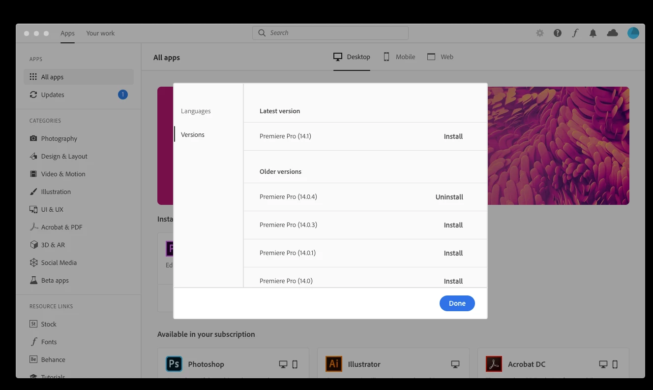Click the Design & Layout icon

[x=33, y=156]
